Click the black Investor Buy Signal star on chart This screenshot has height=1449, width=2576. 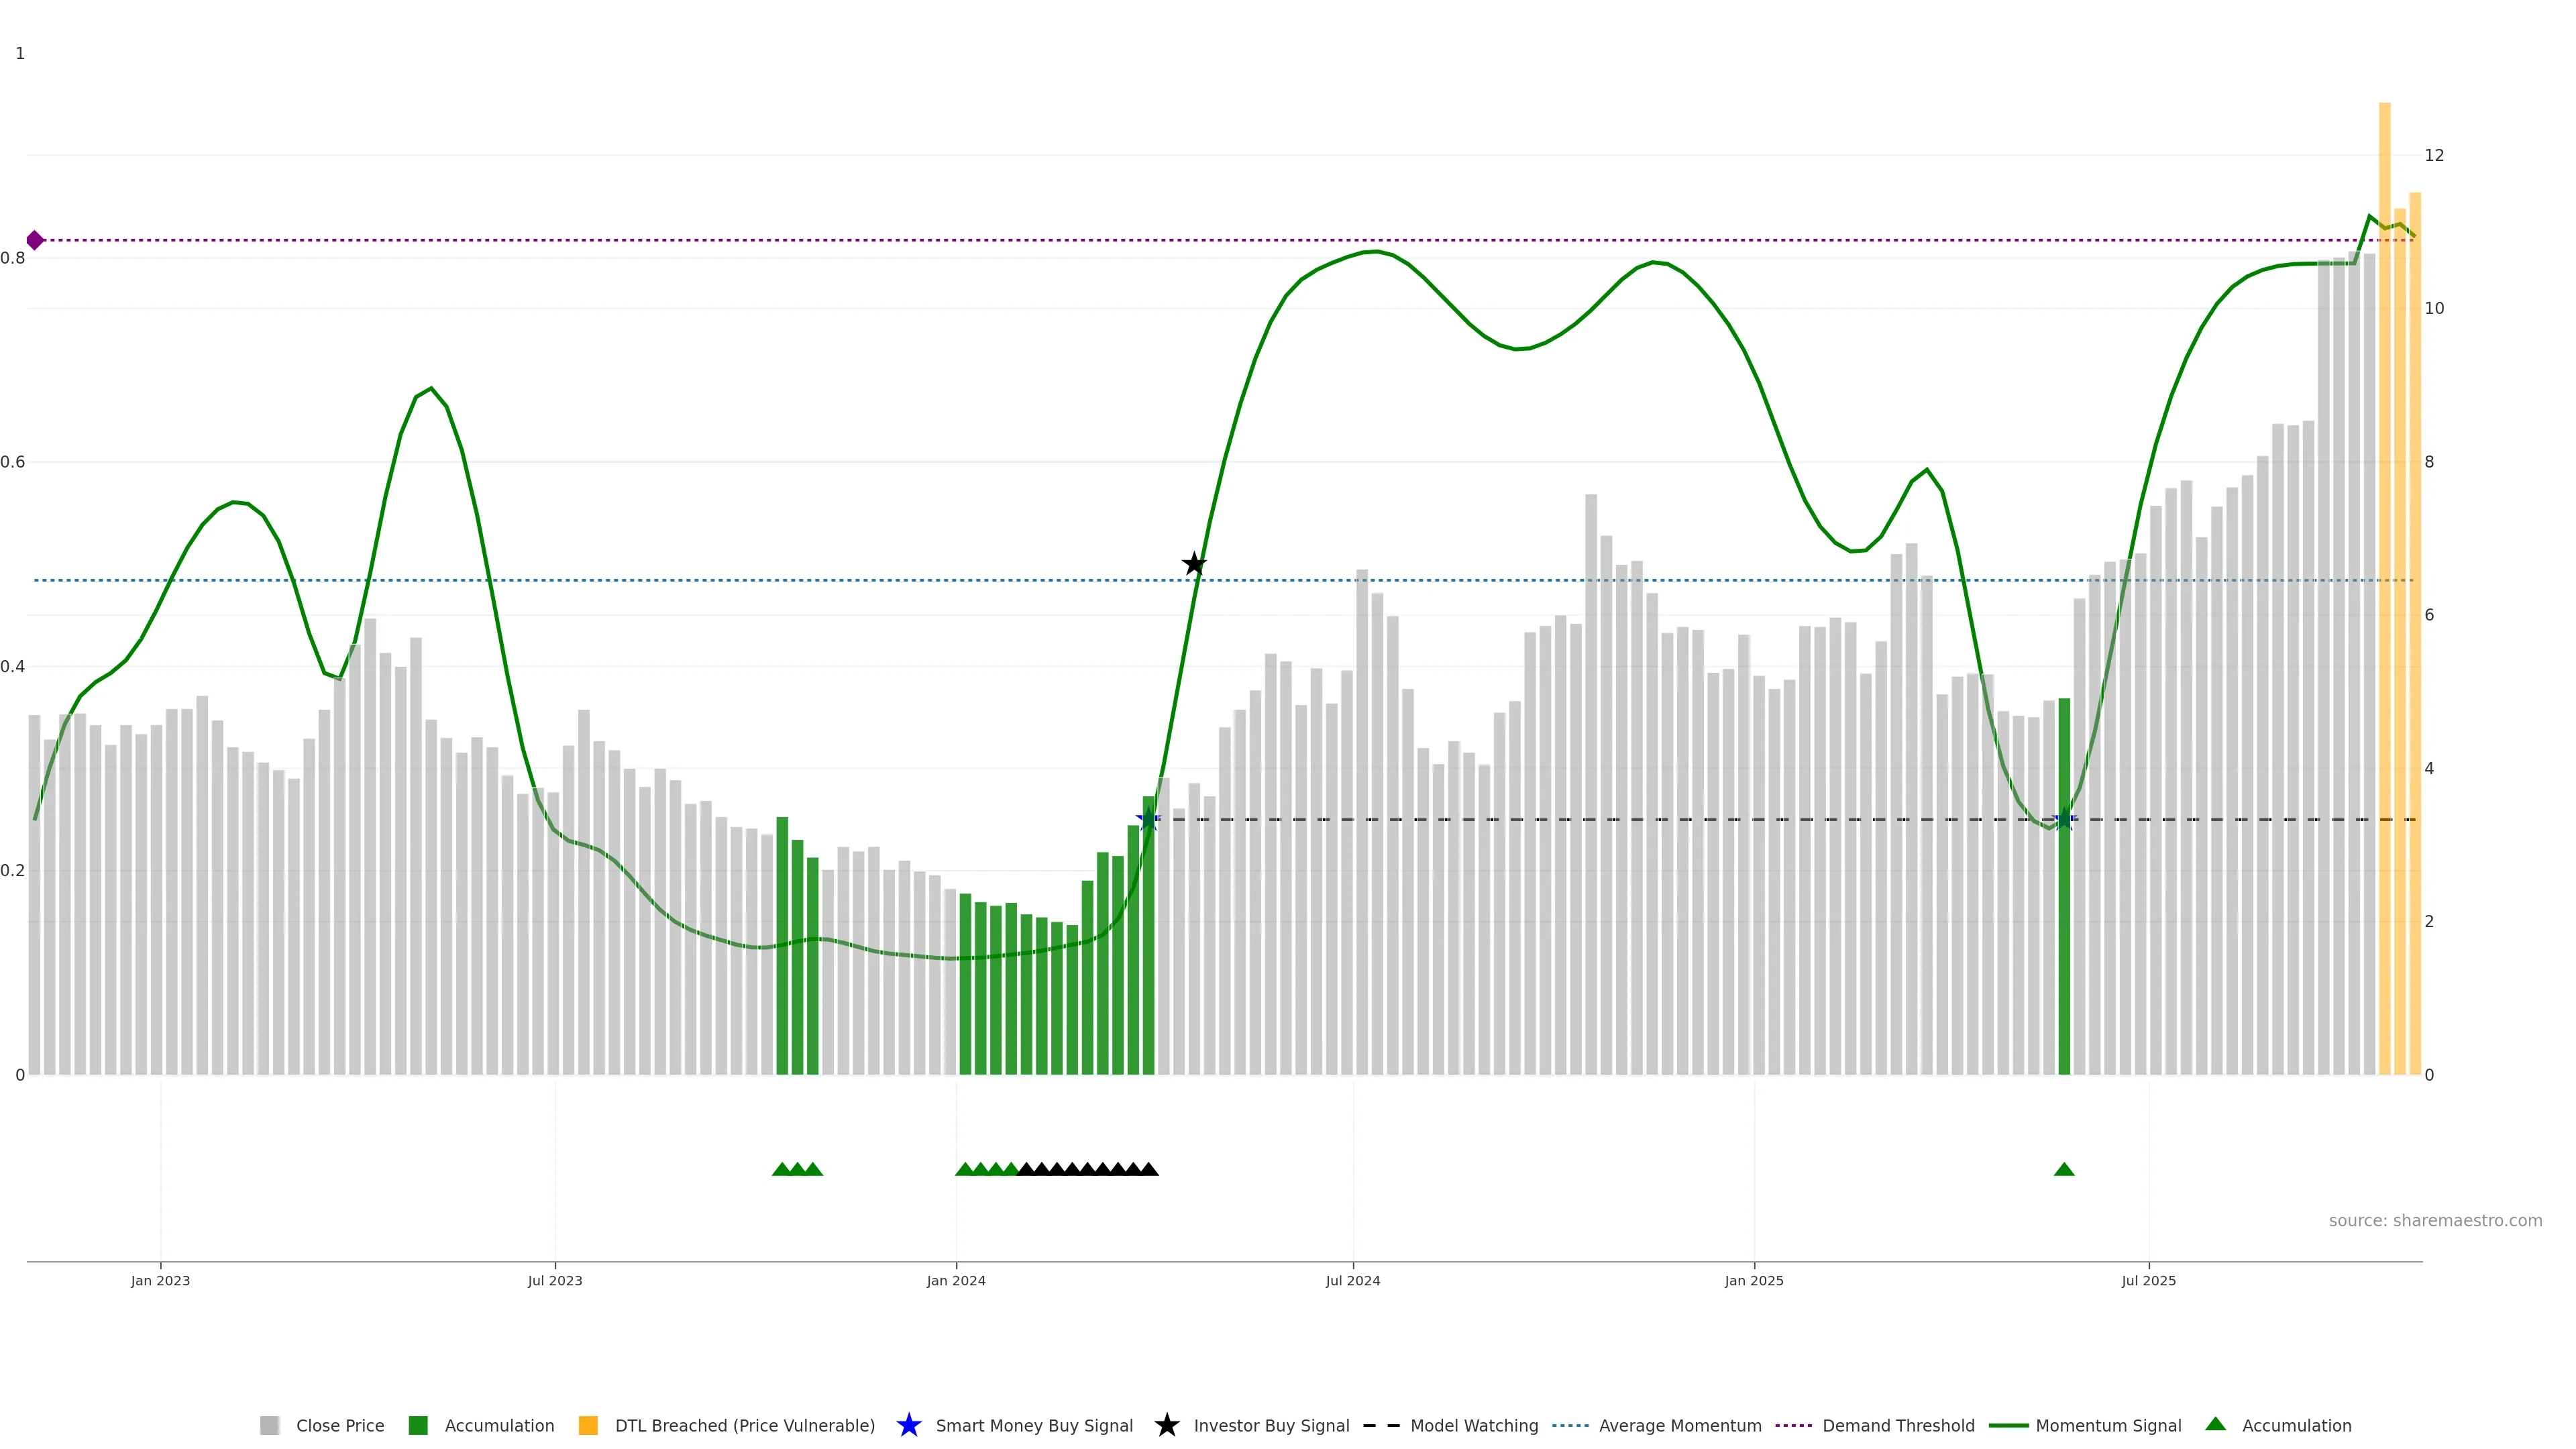point(1194,564)
